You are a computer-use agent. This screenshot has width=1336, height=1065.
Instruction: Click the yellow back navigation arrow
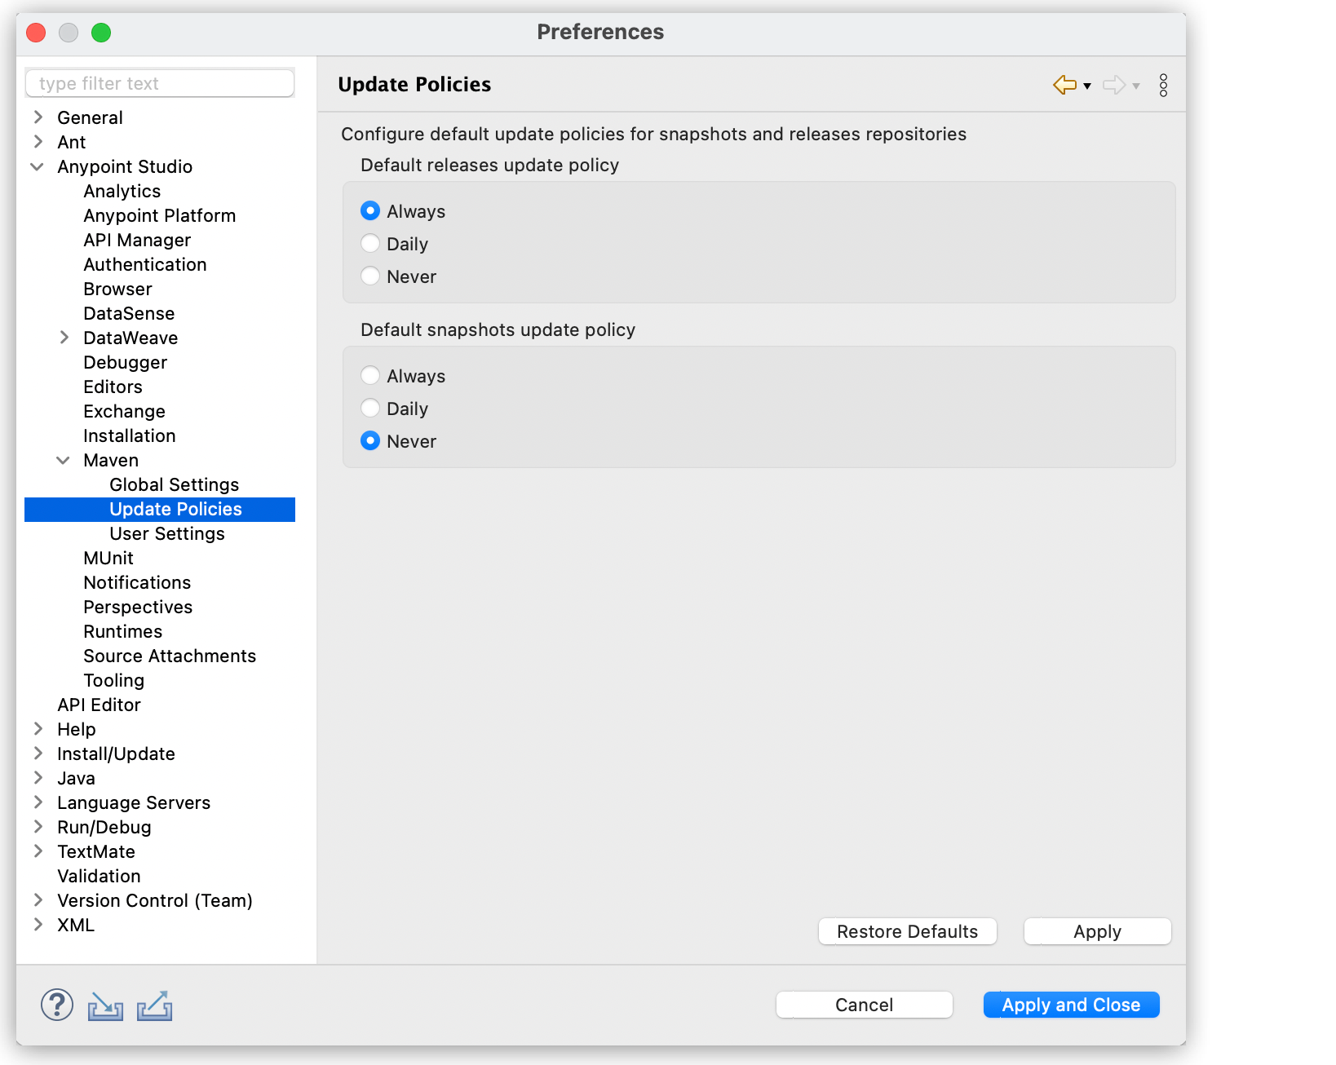tap(1063, 85)
